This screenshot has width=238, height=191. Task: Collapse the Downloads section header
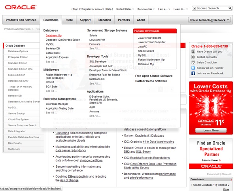coord(211,179)
